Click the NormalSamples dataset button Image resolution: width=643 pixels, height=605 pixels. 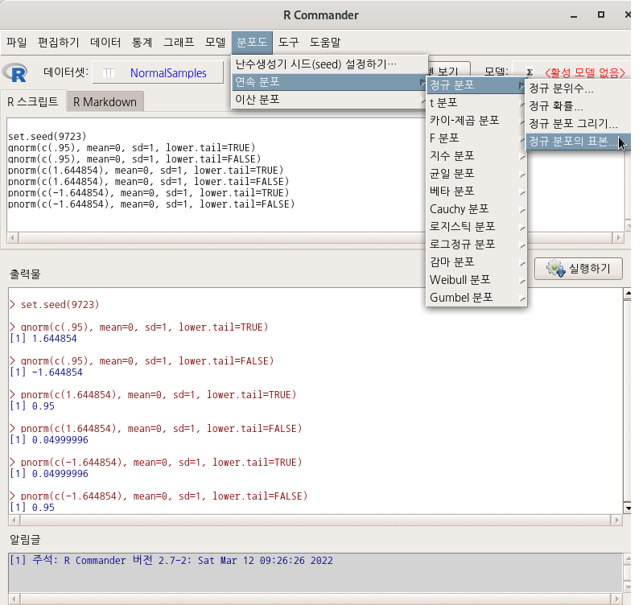pyautogui.click(x=158, y=73)
